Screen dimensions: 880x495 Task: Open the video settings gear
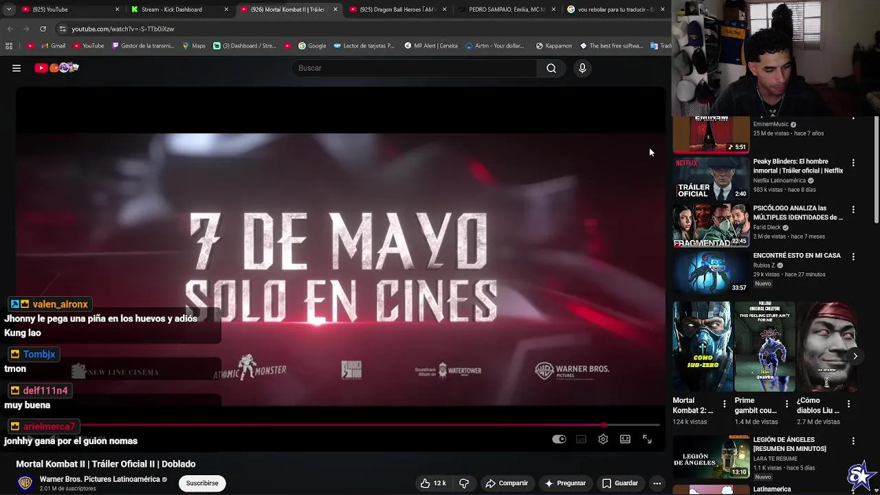(603, 439)
